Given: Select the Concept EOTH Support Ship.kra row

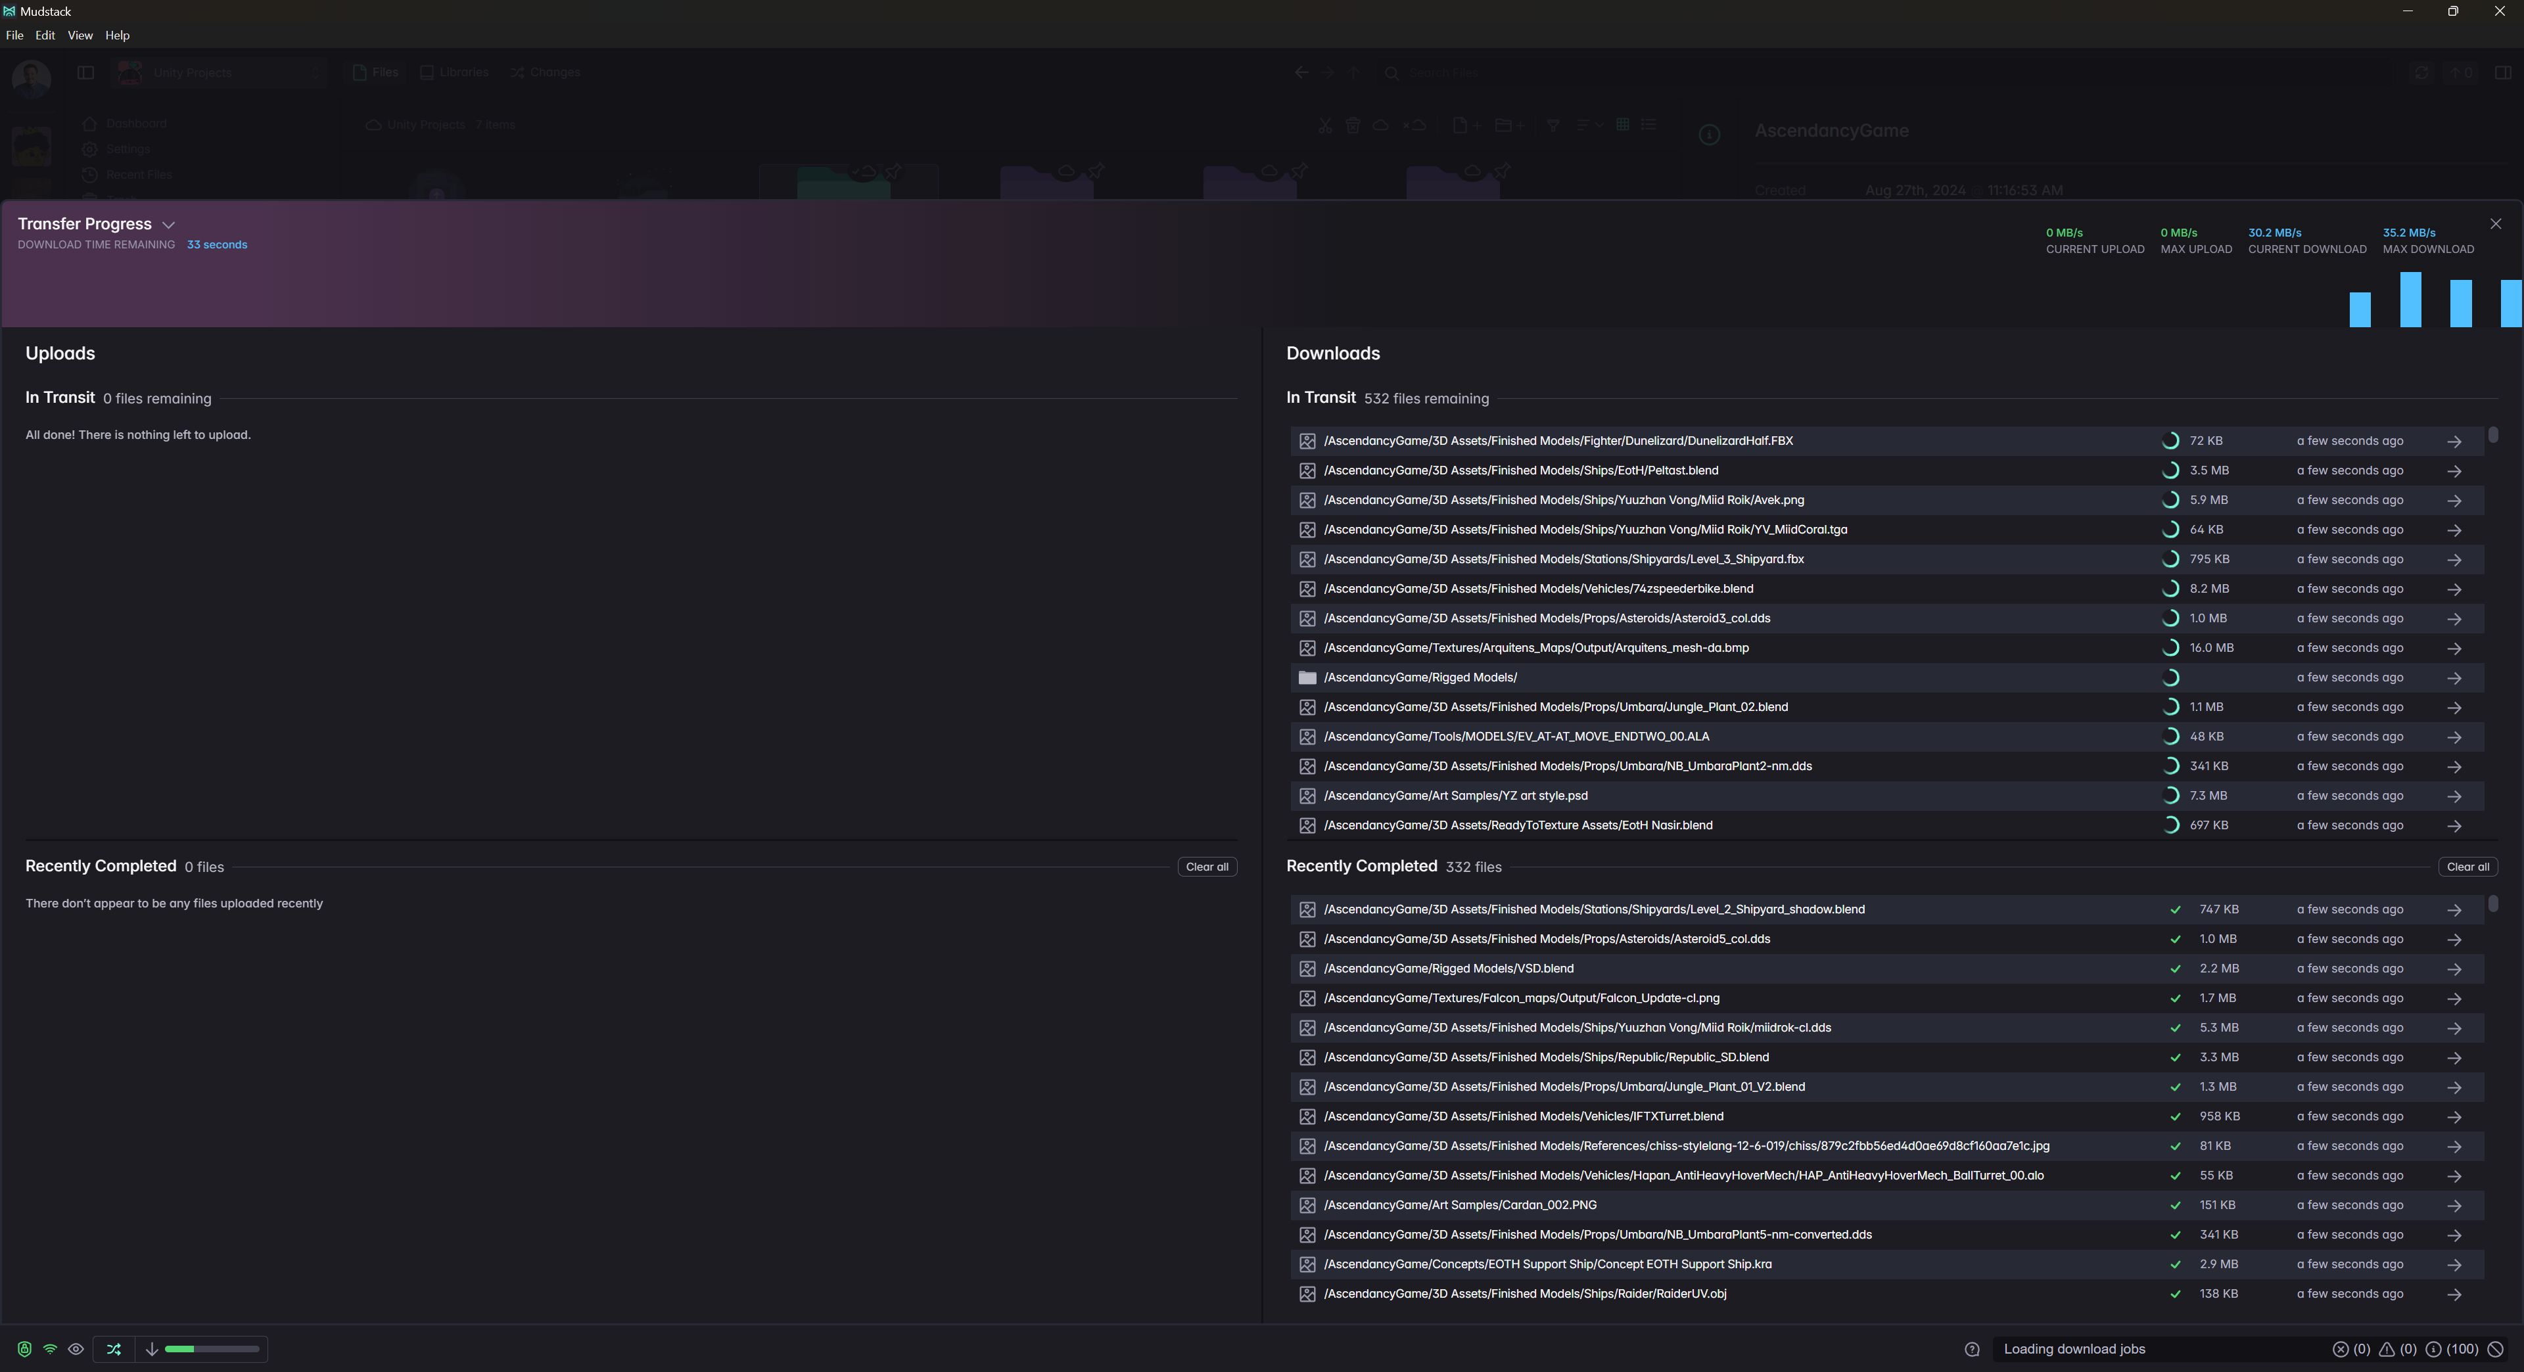Looking at the screenshot, I should click(x=1886, y=1264).
